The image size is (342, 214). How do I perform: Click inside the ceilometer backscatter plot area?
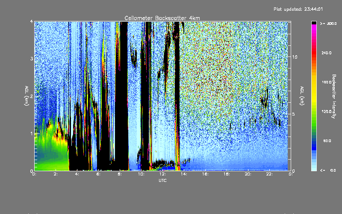(162, 96)
